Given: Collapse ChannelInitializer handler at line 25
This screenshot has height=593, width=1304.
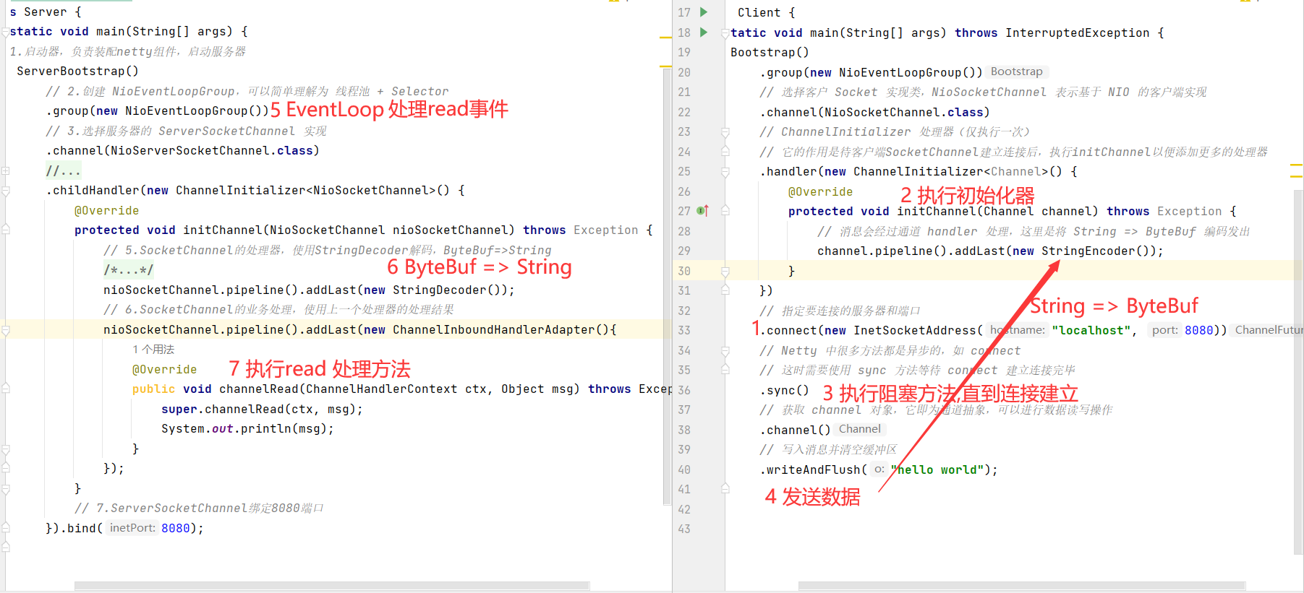Looking at the screenshot, I should click(725, 172).
